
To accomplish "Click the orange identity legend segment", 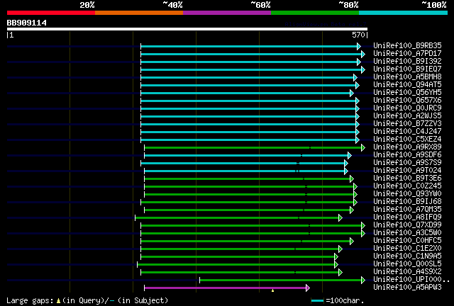I will (139, 13).
